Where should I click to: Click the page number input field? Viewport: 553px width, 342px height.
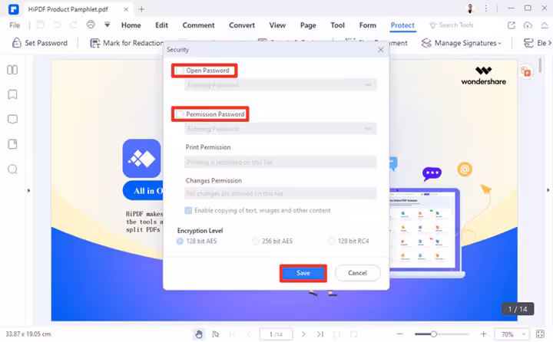point(276,334)
